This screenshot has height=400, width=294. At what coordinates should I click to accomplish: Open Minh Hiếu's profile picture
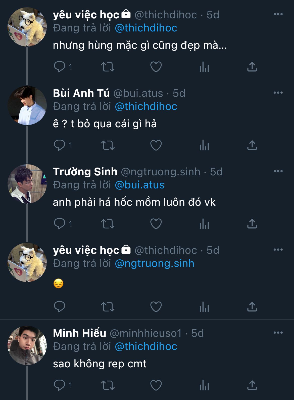(x=27, y=346)
